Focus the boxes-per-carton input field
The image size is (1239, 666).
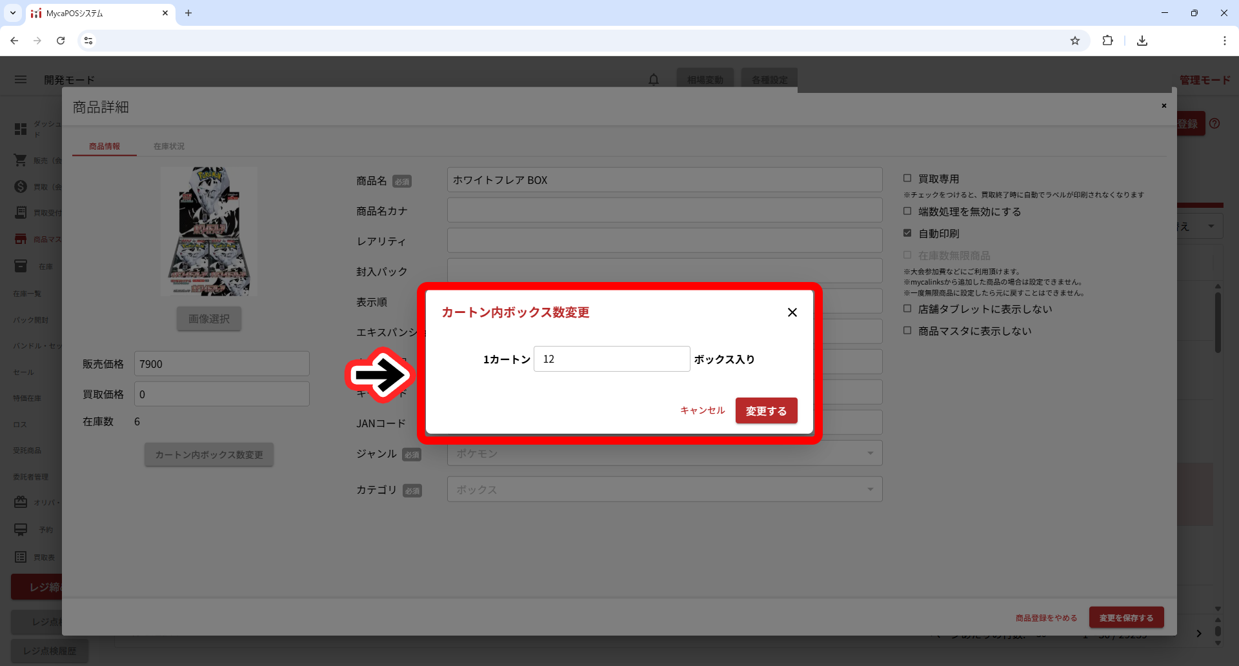pos(611,359)
